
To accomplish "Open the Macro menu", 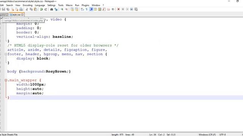I will click(x=69, y=5).
